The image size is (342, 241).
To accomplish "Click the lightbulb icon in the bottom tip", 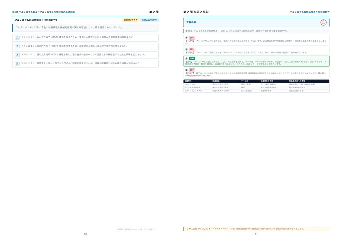I will pos(187,229).
